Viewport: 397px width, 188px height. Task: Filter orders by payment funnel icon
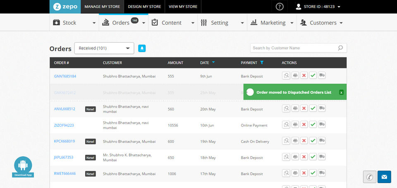(262, 63)
